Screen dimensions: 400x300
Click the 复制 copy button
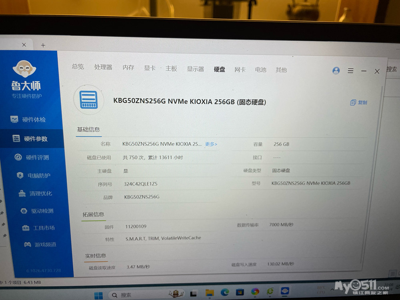coord(358,102)
